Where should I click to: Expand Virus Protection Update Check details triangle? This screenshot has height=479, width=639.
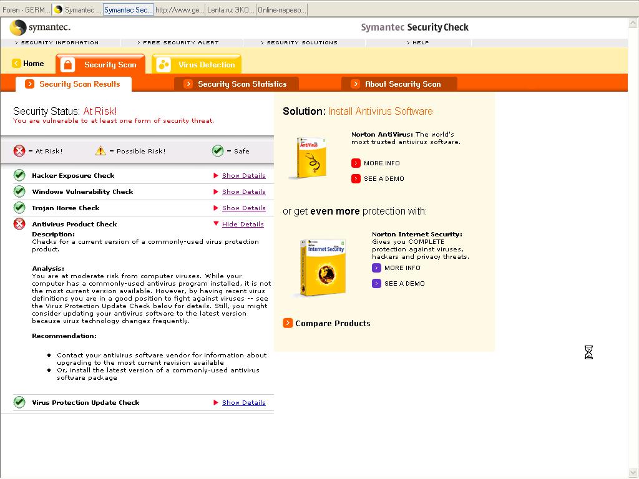[x=216, y=403]
